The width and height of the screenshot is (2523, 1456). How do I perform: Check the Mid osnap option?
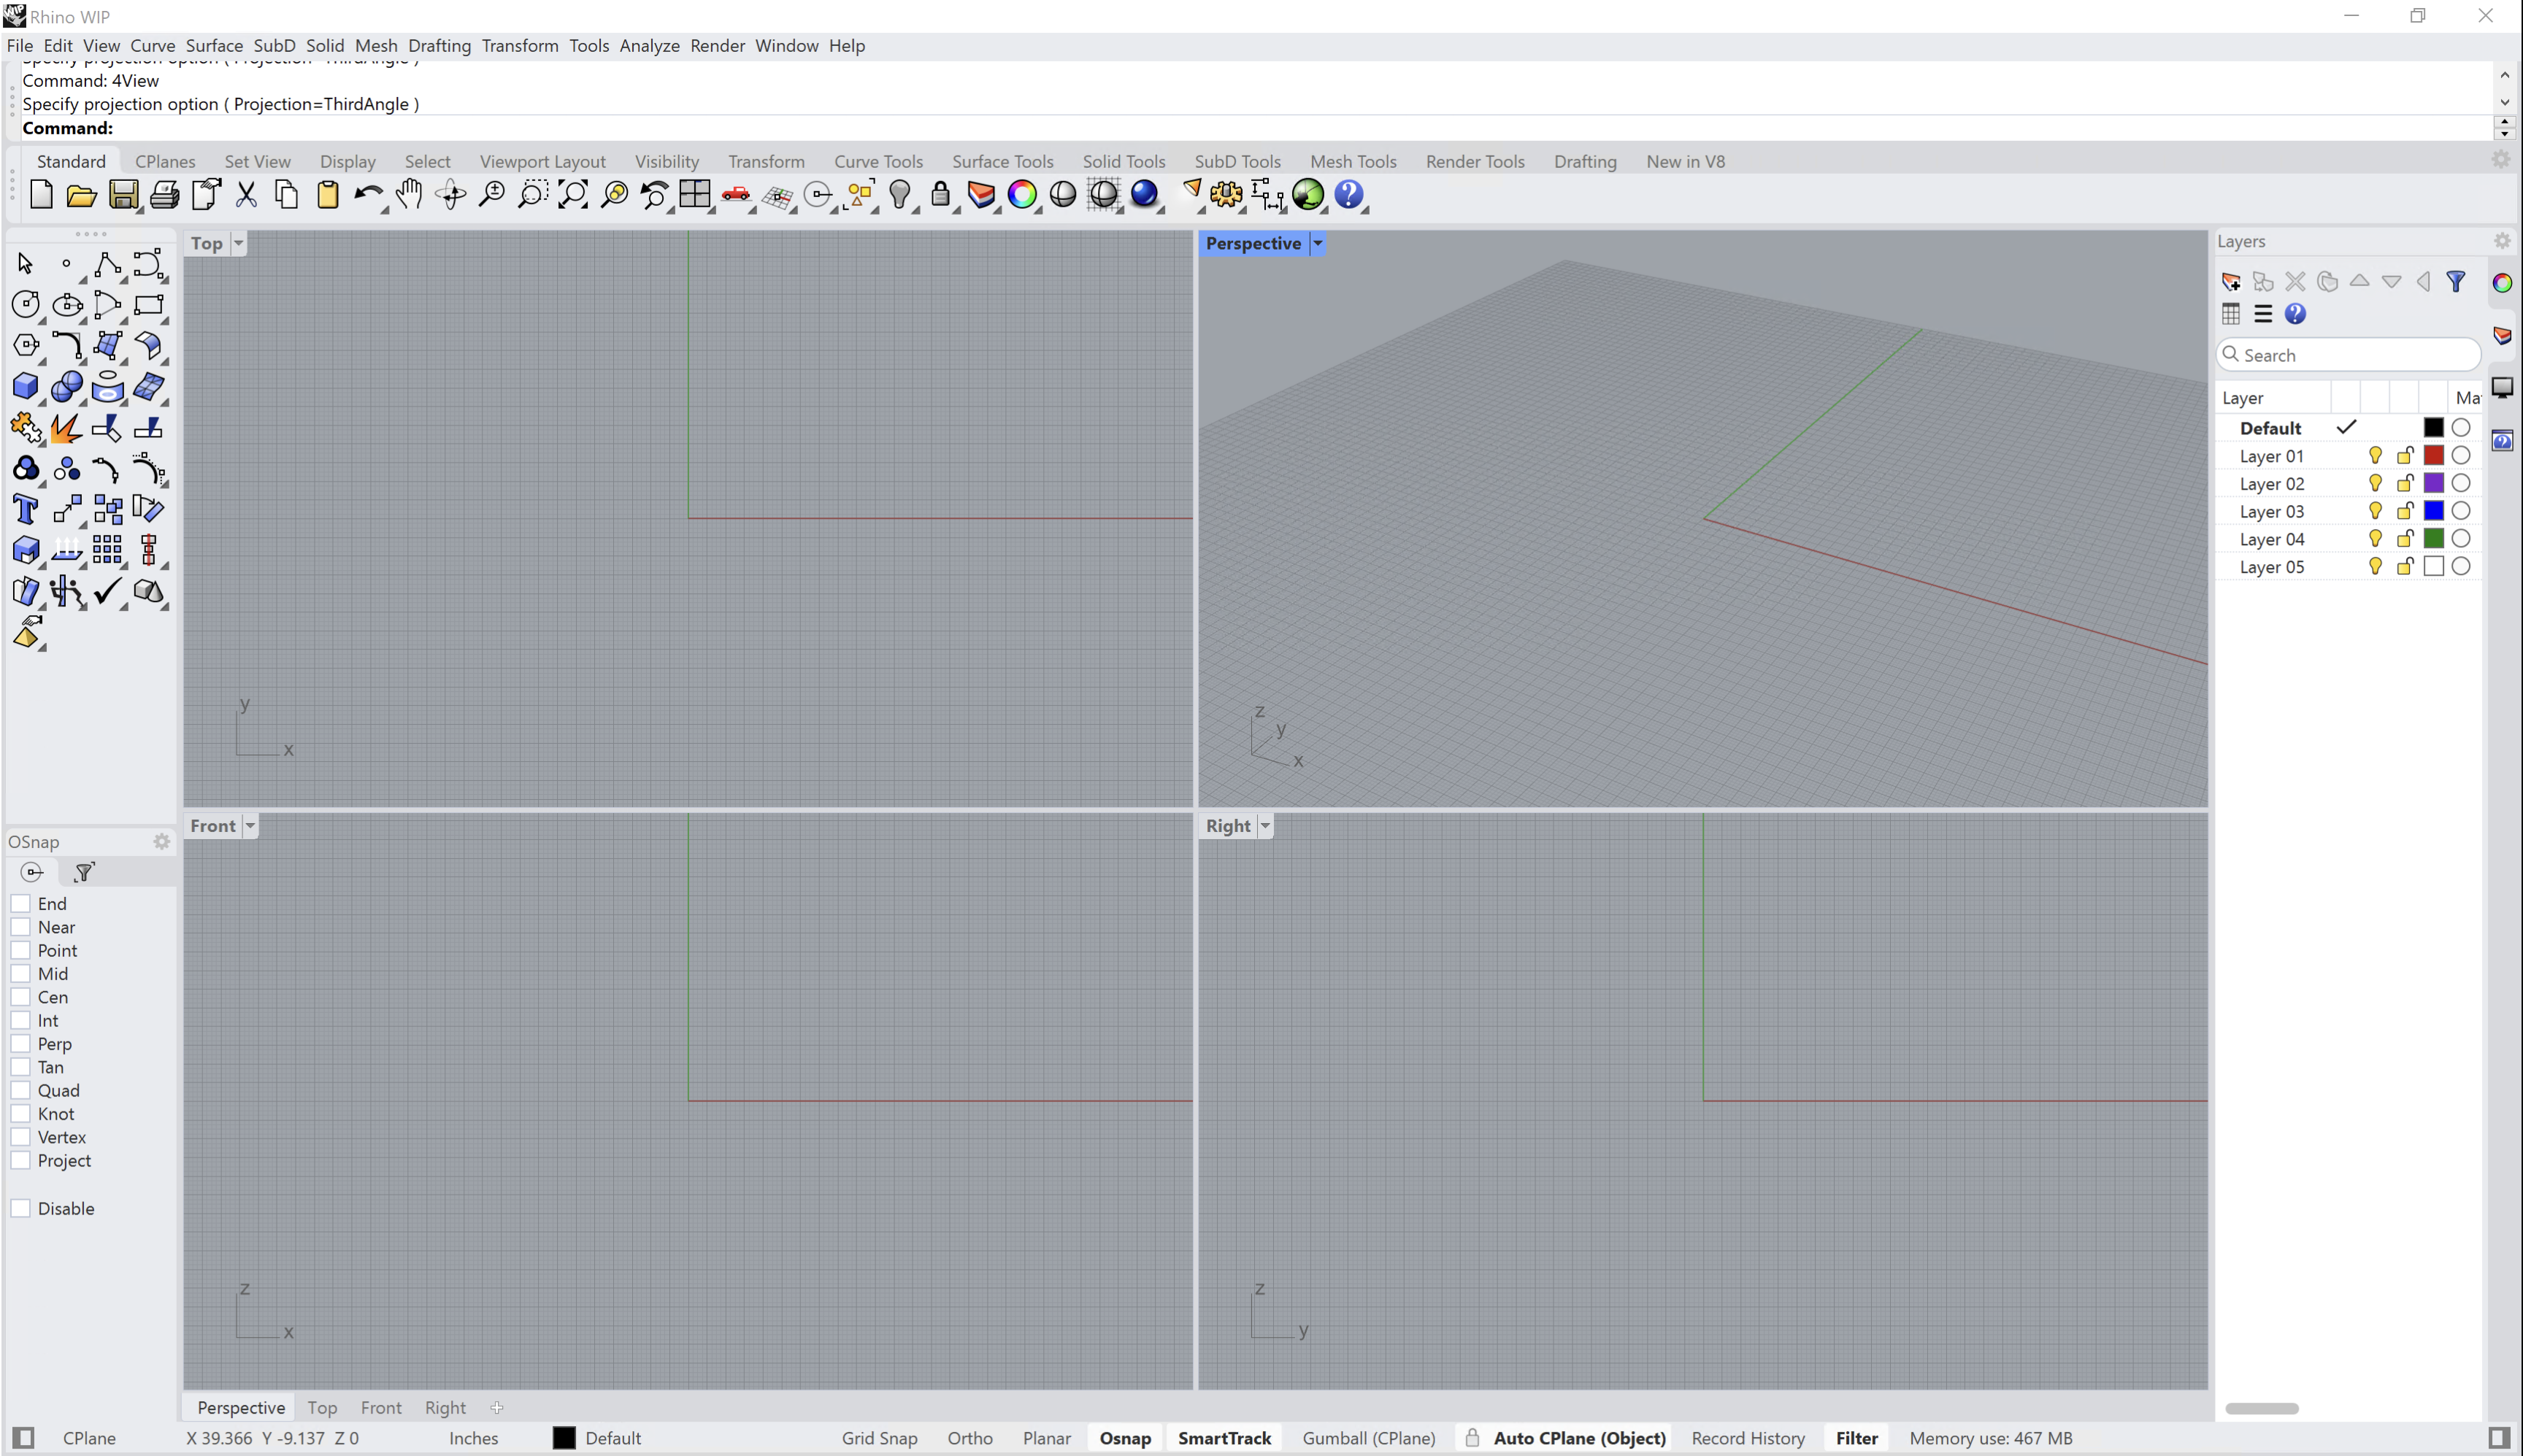pos(21,973)
